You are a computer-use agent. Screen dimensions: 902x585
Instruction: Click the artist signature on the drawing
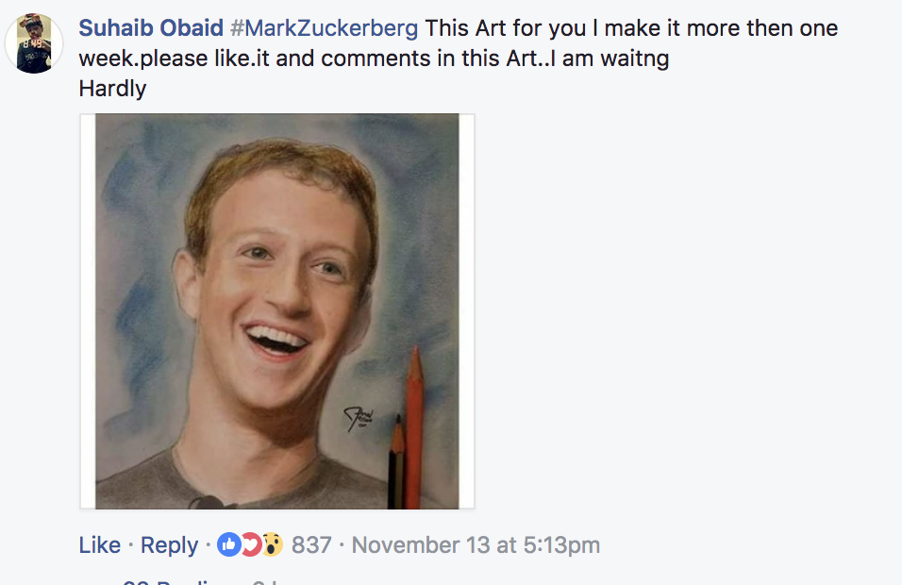coord(359,418)
